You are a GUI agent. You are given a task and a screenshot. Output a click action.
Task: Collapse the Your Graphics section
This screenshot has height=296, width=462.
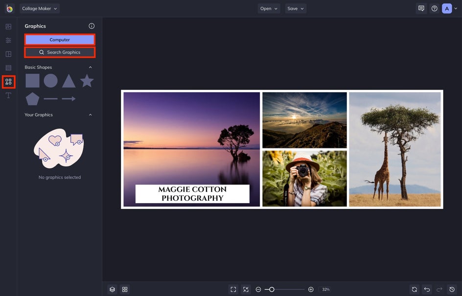coord(90,114)
